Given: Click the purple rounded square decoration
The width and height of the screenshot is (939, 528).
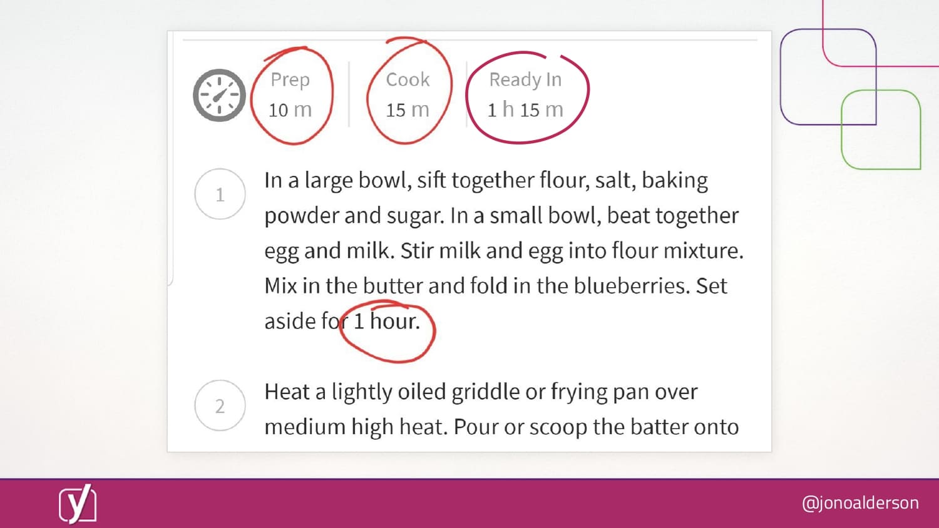Looking at the screenshot, I should (828, 76).
